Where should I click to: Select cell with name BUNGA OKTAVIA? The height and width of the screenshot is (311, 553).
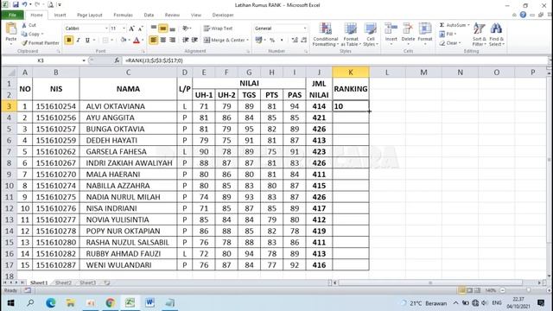coord(129,129)
